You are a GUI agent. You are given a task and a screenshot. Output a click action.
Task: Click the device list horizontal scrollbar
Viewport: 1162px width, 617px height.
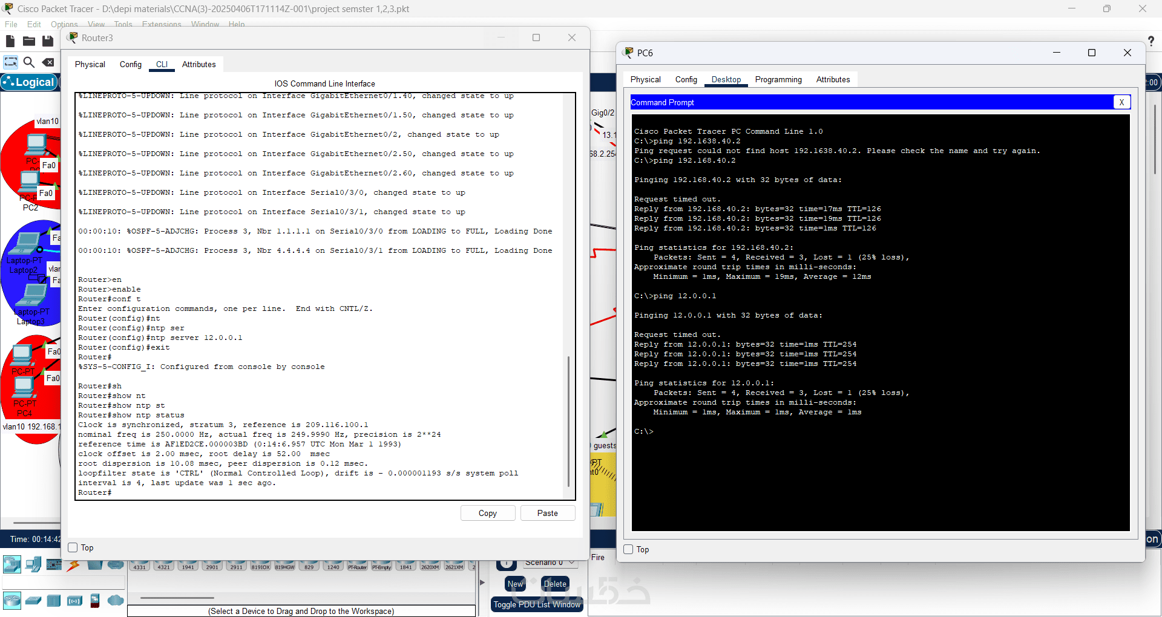click(177, 598)
